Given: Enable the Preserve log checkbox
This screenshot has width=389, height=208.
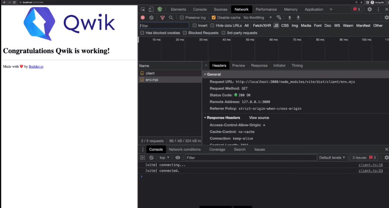Looking at the screenshot, I should point(182,17).
